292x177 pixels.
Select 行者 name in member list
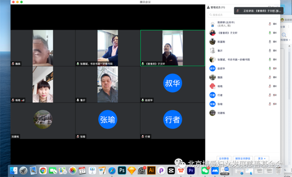pos(220,95)
